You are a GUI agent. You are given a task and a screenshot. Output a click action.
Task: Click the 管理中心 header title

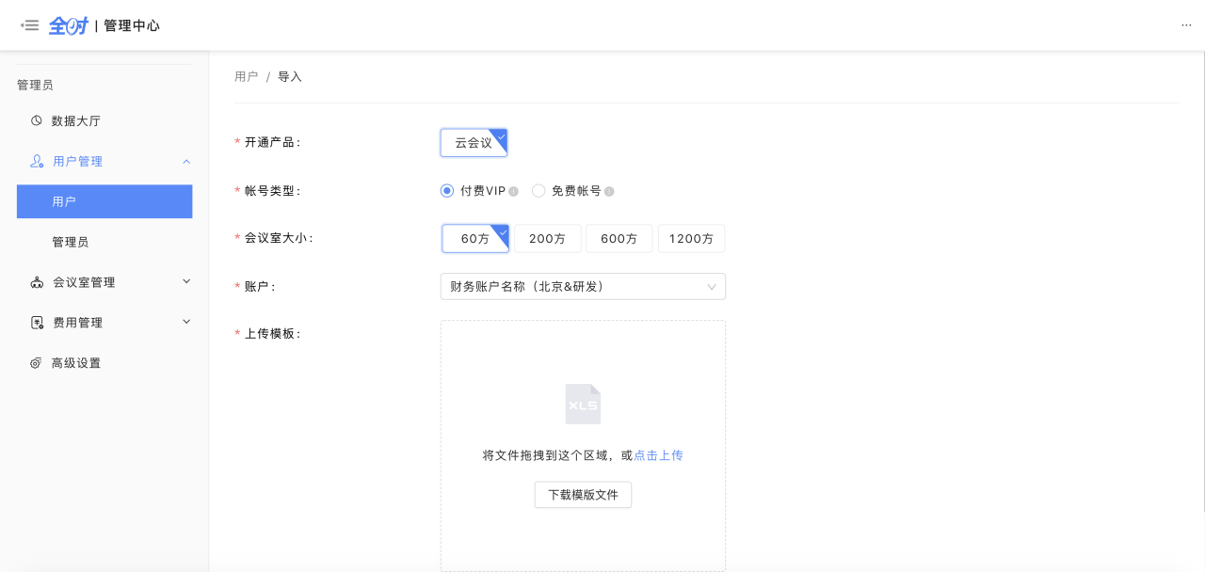tap(132, 25)
